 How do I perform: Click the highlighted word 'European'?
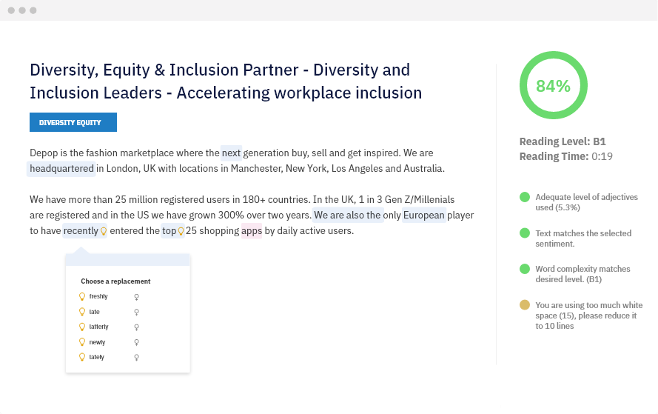point(424,215)
